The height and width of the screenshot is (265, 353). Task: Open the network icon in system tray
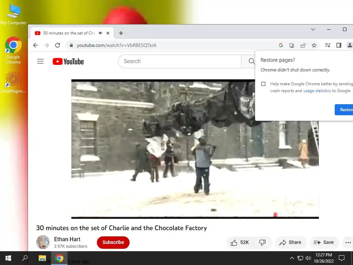(300, 258)
